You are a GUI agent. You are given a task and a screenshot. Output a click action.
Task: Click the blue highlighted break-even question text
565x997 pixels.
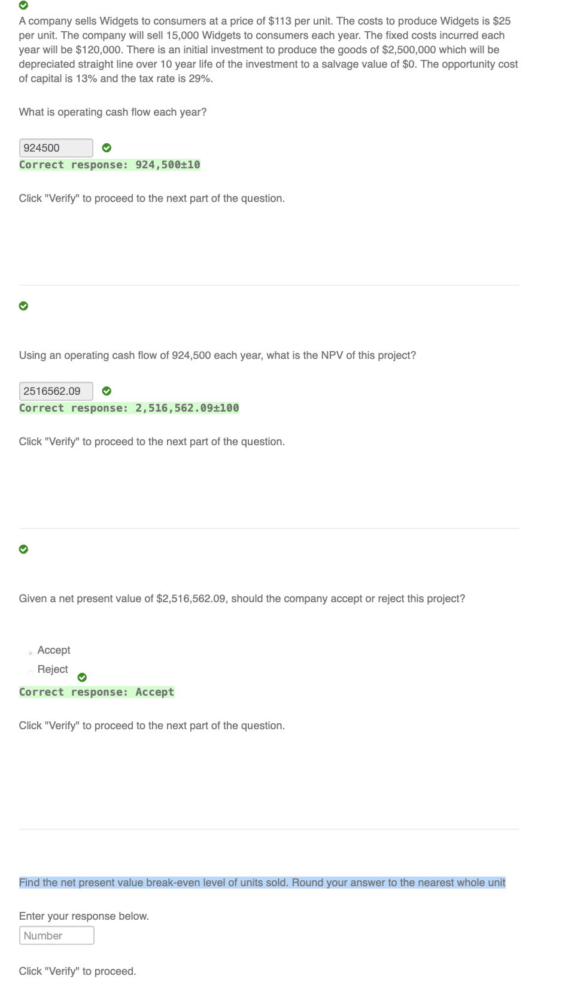click(x=262, y=882)
